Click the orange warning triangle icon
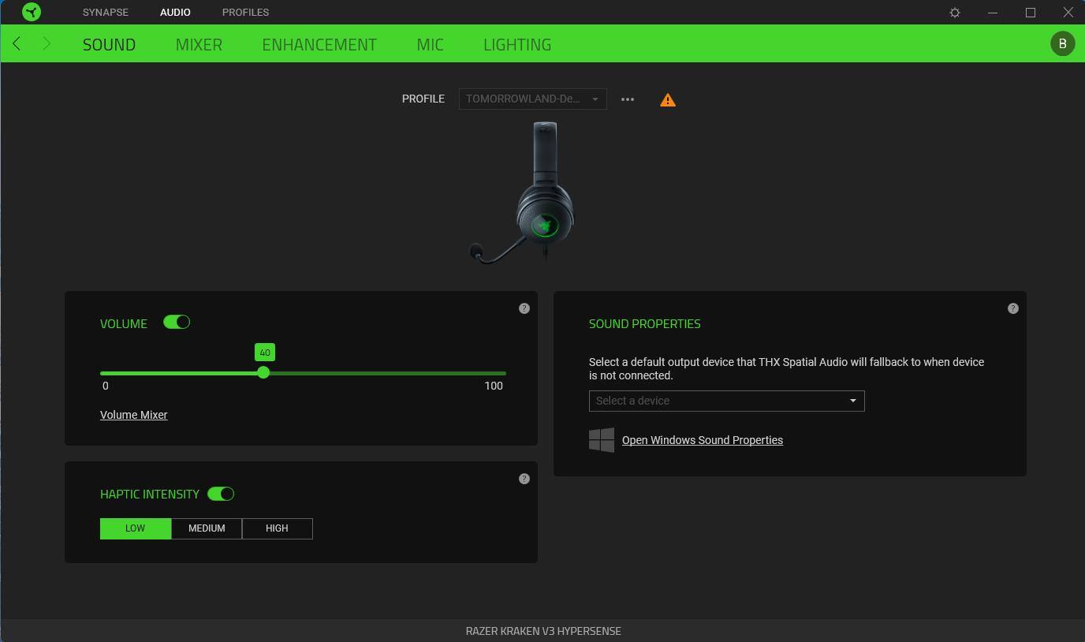 pos(668,100)
